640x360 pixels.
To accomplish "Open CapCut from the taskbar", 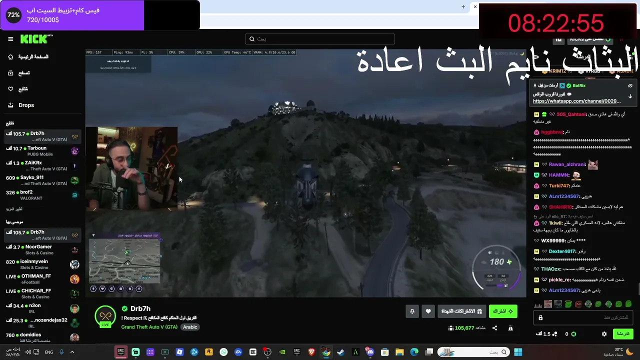I will (x=252, y=352).
